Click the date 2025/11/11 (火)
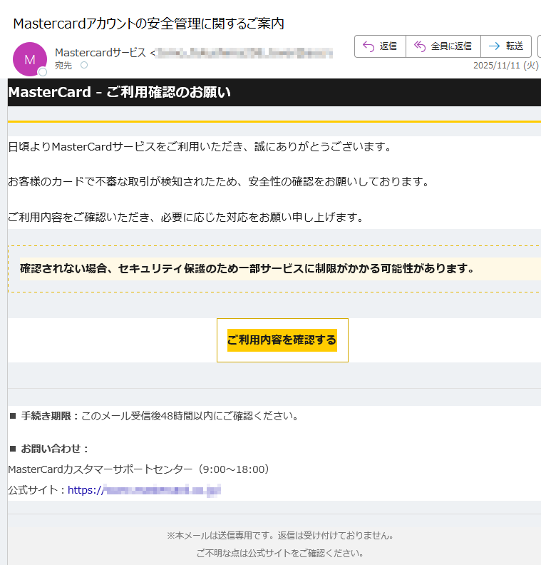This screenshot has width=541, height=565. point(506,66)
